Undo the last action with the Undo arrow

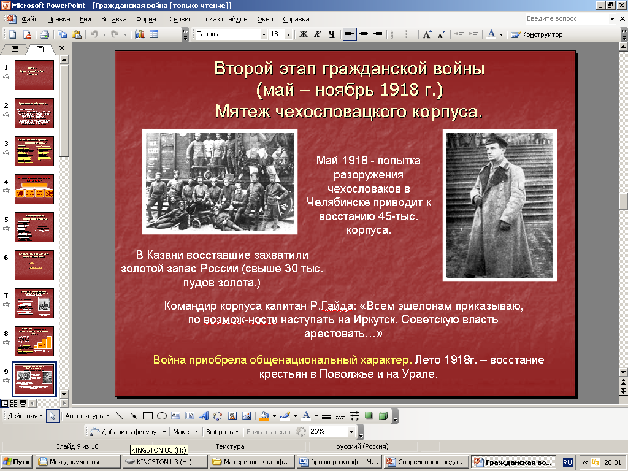[x=94, y=34]
